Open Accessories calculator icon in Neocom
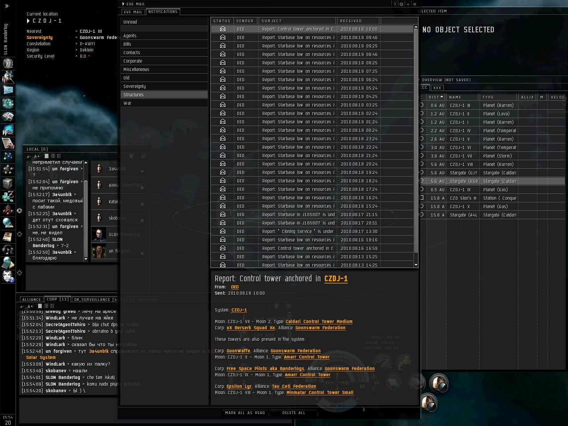The height and width of the screenshot is (426, 568). point(8,263)
